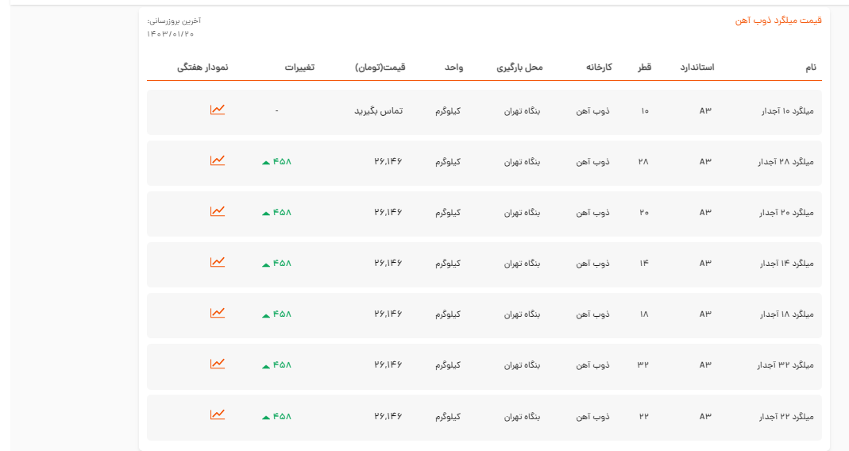The image size is (849, 451).
Task: Click the نام column header
Action: [810, 67]
